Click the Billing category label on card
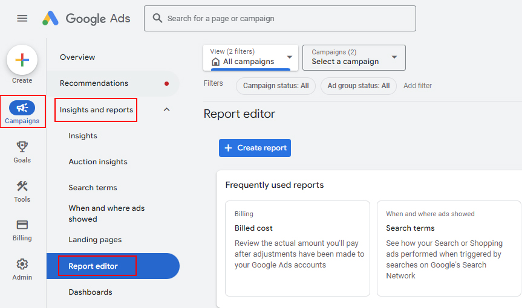 pyautogui.click(x=244, y=214)
